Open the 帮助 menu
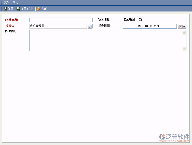This screenshot has width=192, height=145. pos(15,2)
